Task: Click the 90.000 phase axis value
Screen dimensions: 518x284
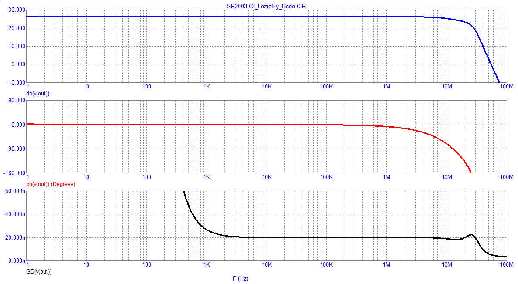Action: point(17,100)
